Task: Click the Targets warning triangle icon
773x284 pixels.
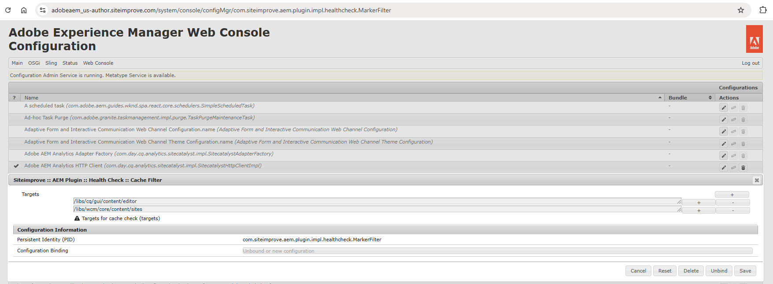Action: tap(77, 218)
